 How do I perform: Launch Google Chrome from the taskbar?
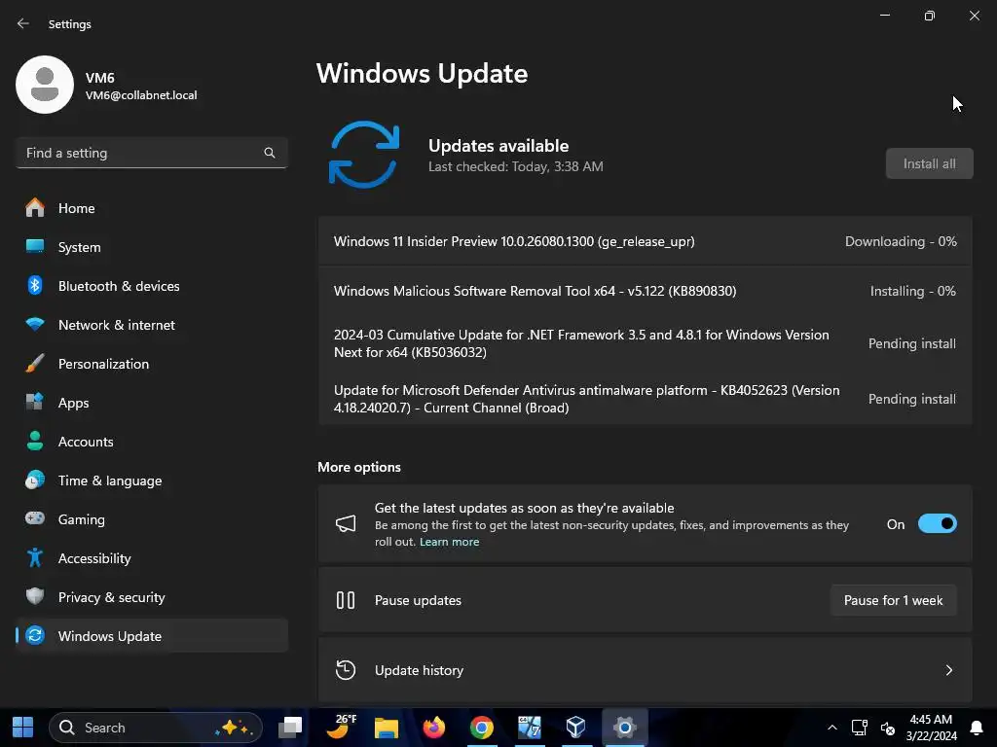[x=482, y=728]
